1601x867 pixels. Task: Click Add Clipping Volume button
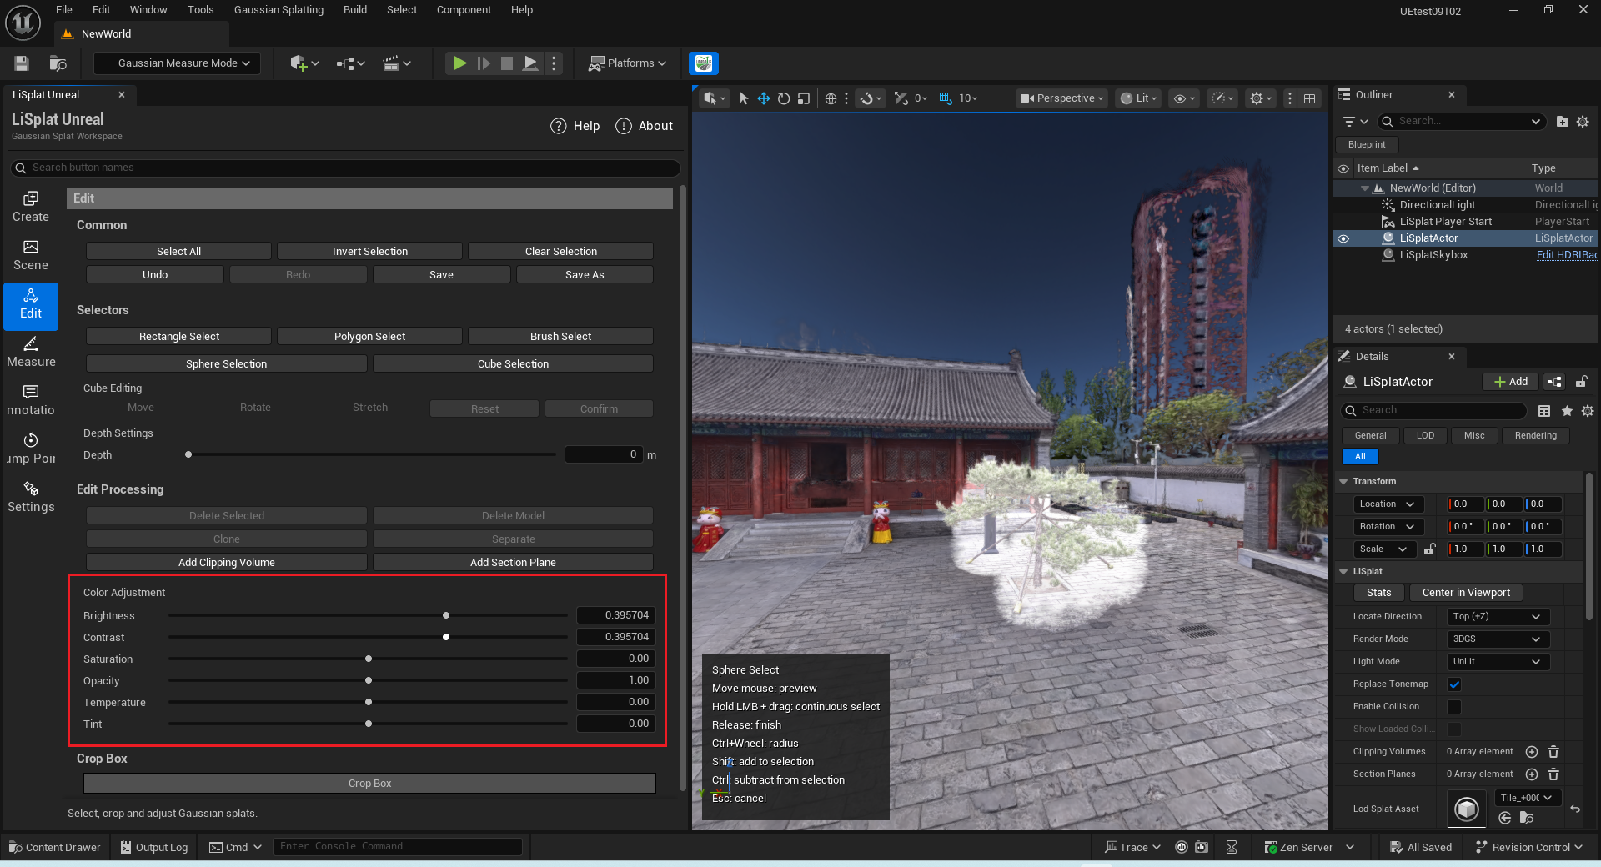click(x=227, y=563)
